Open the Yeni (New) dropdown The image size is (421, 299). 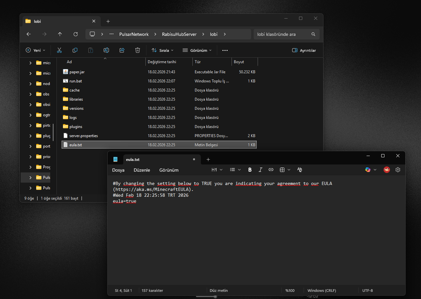coord(36,50)
